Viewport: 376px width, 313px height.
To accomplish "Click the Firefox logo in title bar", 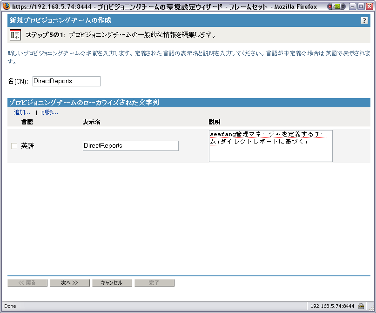I will pos(7,6).
